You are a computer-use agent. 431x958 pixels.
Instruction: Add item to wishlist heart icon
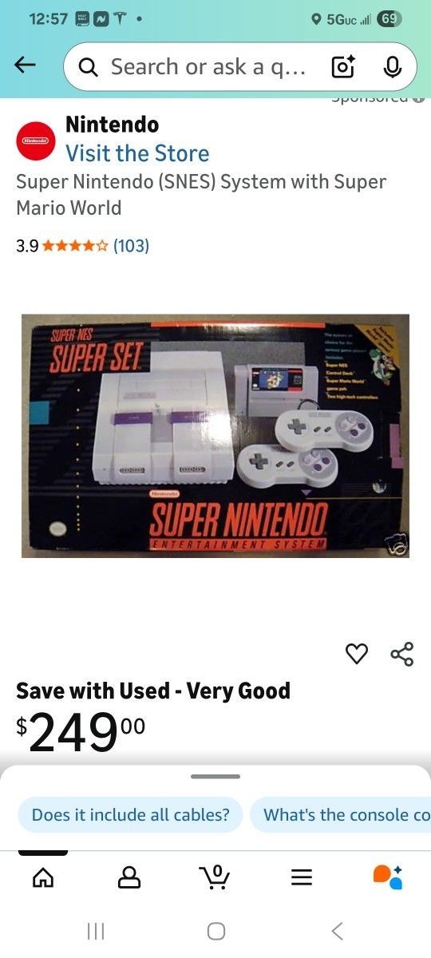(x=357, y=654)
